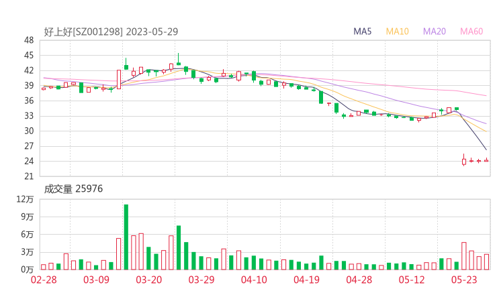This screenshot has width=497, height=295.
Task: Select the tall red candlestick before 03-20
Action: pyautogui.click(x=119, y=79)
